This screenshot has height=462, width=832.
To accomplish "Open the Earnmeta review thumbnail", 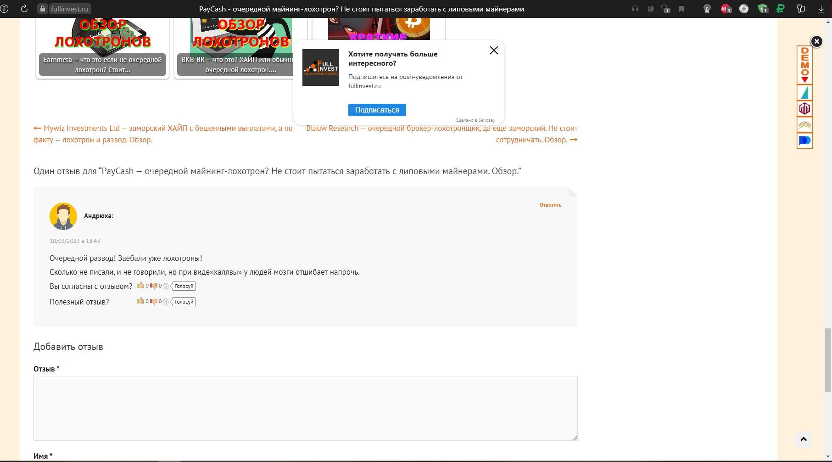I will [x=102, y=48].
